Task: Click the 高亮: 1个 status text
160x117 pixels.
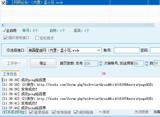Action: (81, 30)
